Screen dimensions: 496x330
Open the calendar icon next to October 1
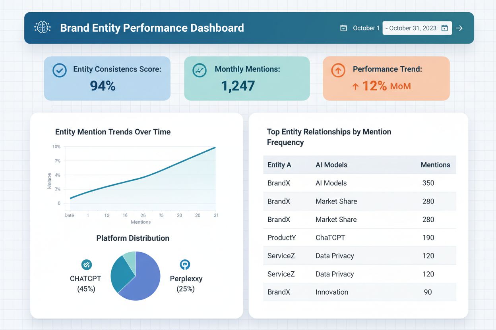pos(343,28)
